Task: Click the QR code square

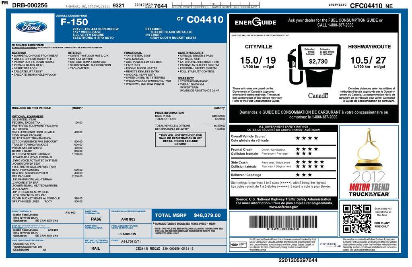Action: click(x=357, y=218)
